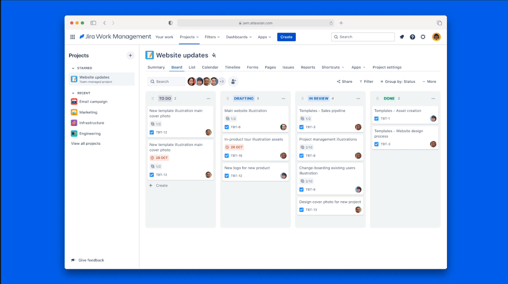
Task: Open the user profile avatar
Action: [436, 37]
